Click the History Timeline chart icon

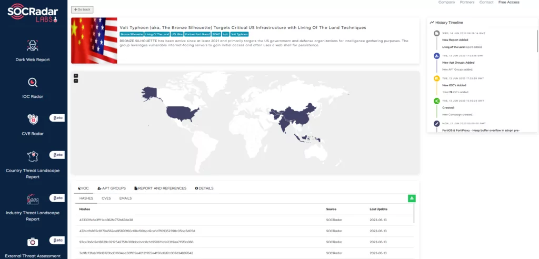[432, 23]
